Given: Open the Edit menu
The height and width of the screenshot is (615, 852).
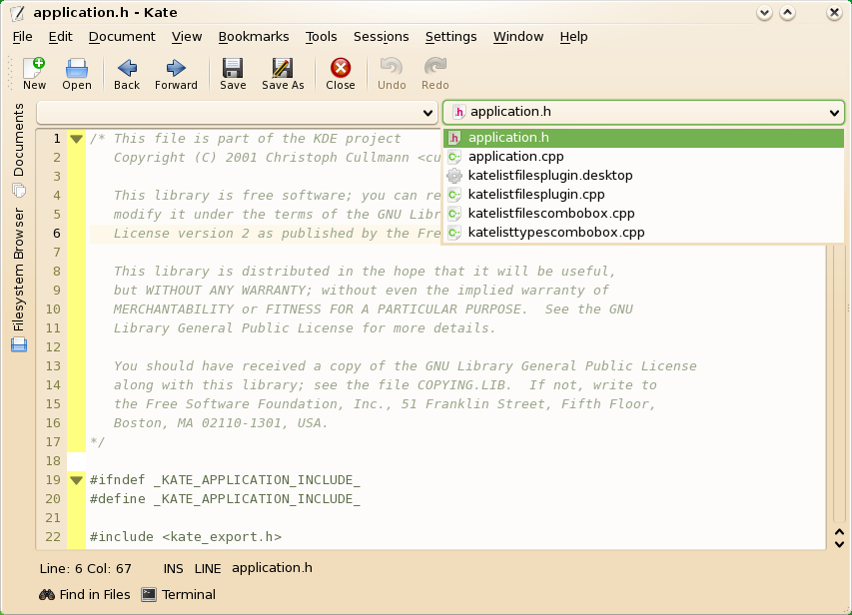Looking at the screenshot, I should click(60, 36).
